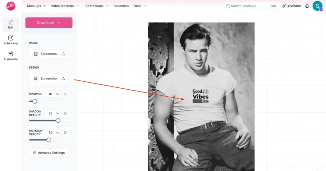
Task: Click the image thumbnail icon under IMAGE
Action: [36, 54]
